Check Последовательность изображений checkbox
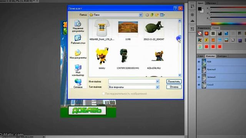 coord(103,94)
